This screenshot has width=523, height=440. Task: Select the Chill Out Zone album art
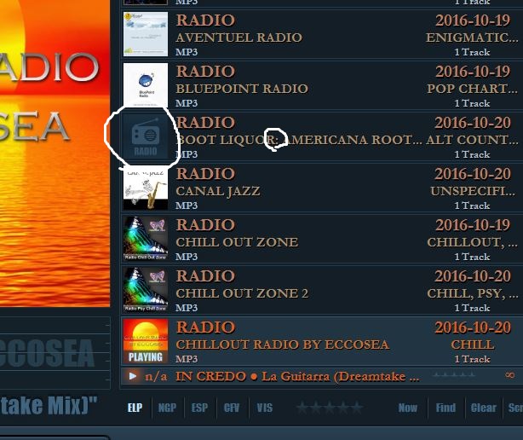pyautogui.click(x=146, y=239)
